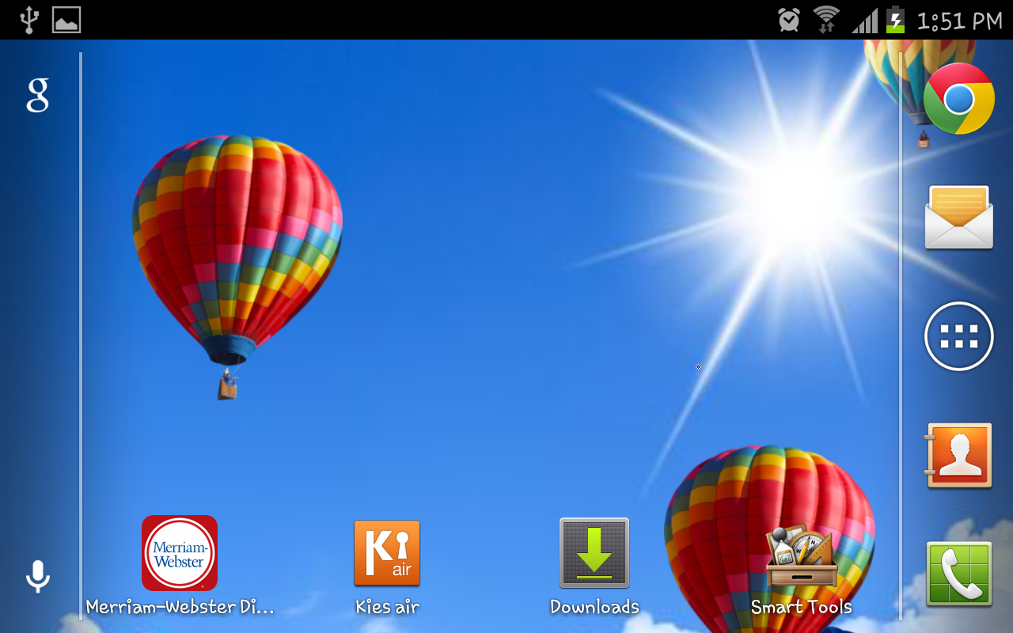
Task: Tap the "Merriam-Webster Di..." label
Action: (x=180, y=607)
